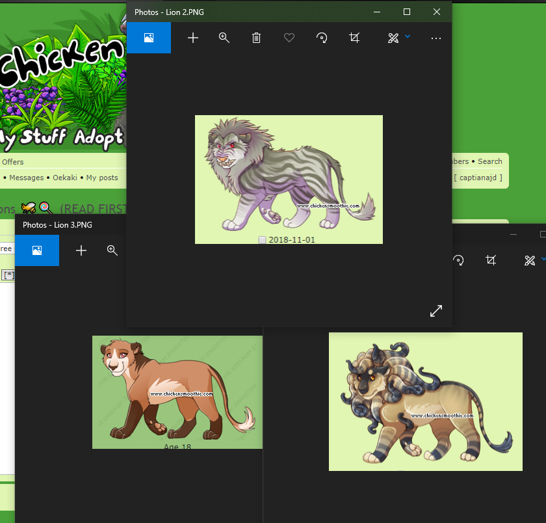Open the See more ellipsis menu
The image size is (546, 523).
point(436,38)
